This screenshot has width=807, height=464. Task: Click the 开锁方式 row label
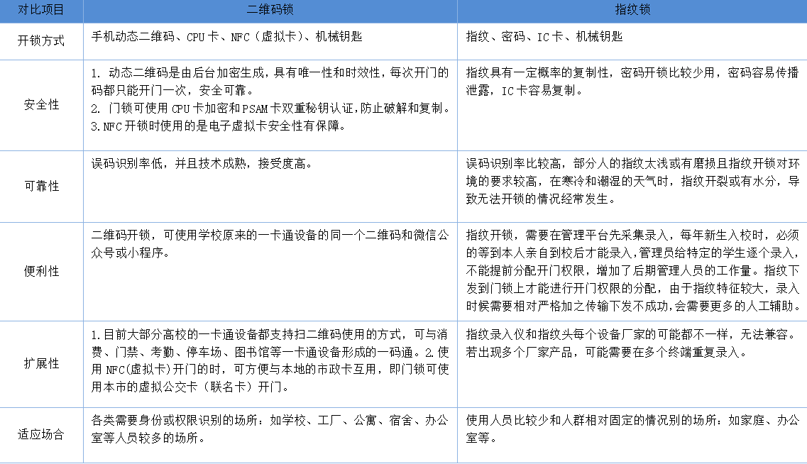(x=41, y=41)
